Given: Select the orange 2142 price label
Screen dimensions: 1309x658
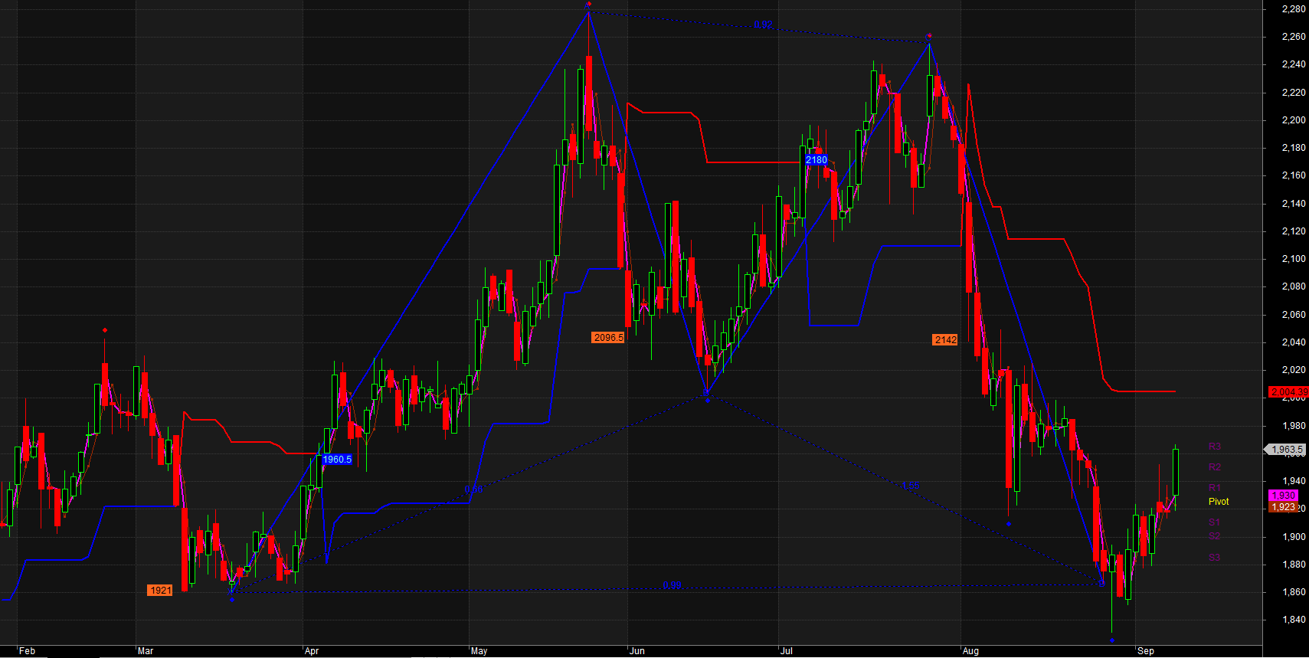Looking at the screenshot, I should 945,339.
